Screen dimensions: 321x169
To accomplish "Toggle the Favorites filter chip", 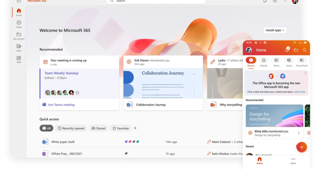I will pos(121,128).
